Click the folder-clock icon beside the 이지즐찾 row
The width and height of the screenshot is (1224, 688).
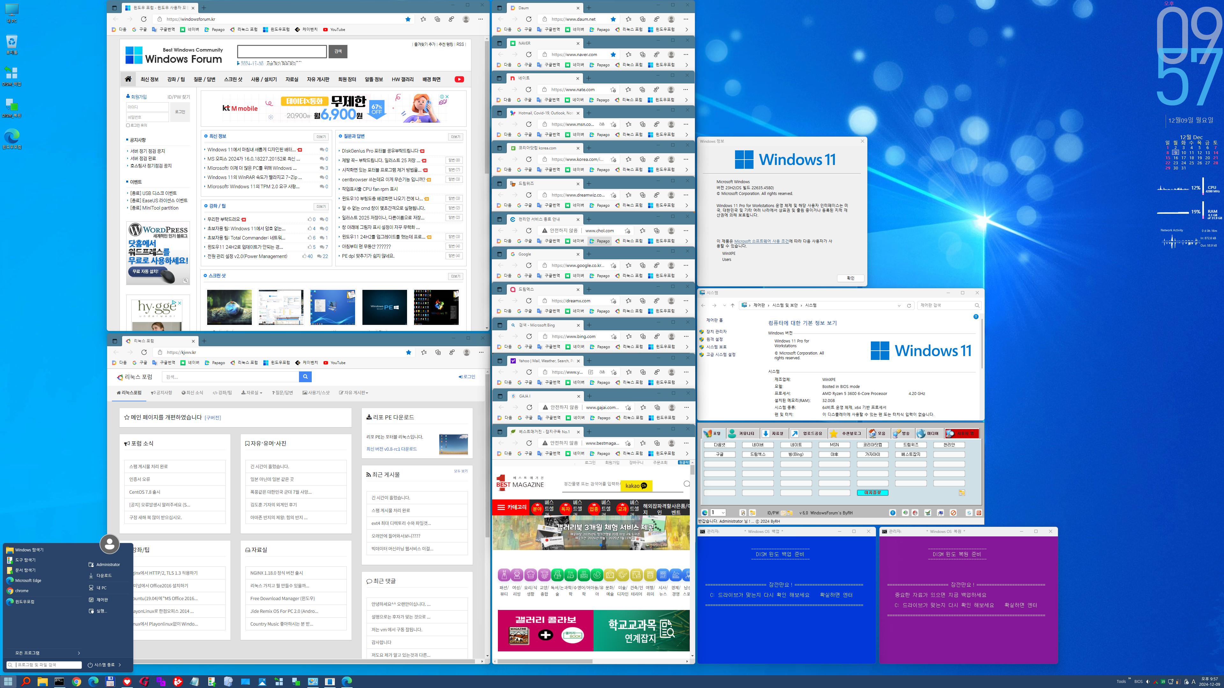click(x=962, y=493)
